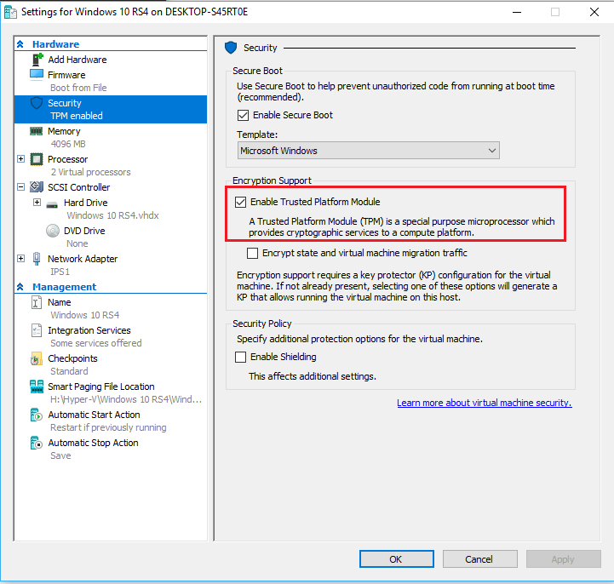614x584 pixels.
Task: Click the settings window title bar icon
Action: coord(10,13)
